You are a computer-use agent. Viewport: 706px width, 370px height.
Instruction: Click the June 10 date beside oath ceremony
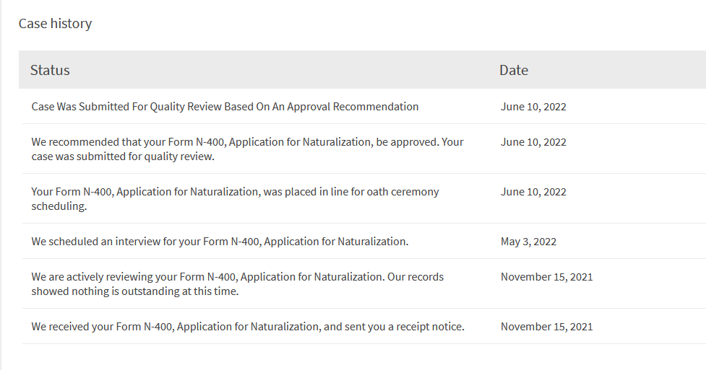[533, 192]
